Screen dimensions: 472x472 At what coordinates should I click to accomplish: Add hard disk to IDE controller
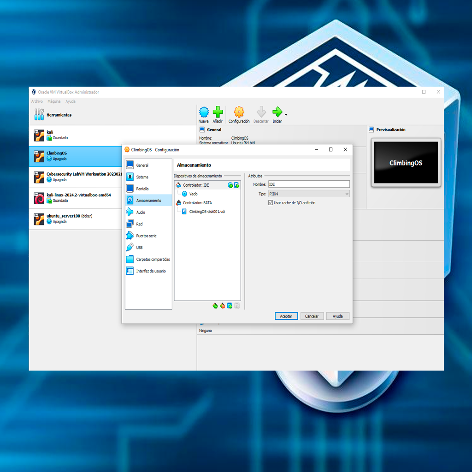click(x=236, y=185)
